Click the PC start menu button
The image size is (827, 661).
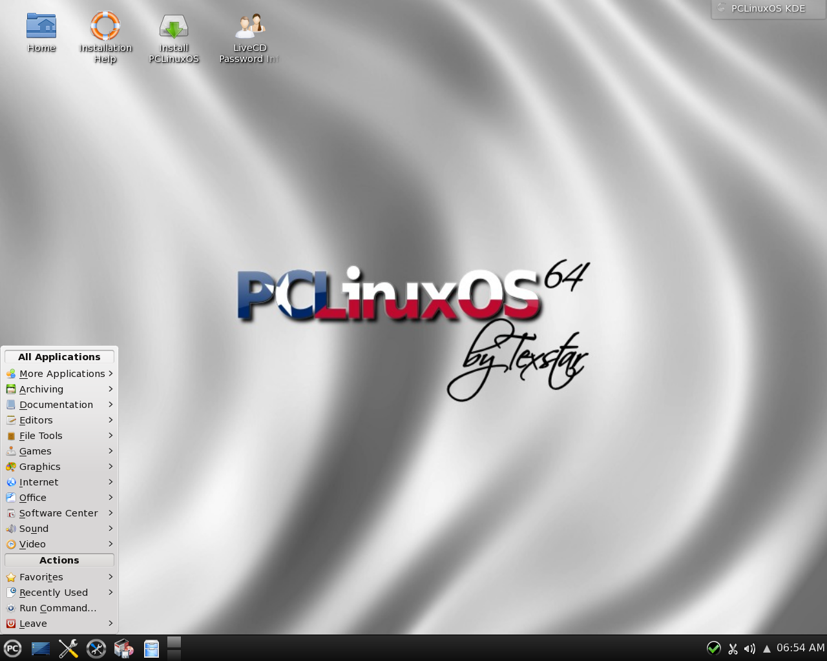(x=12, y=648)
